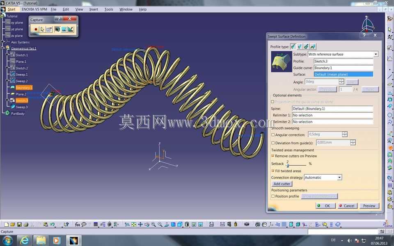Viewport: 394px width, 246px height.
Task: Select Plane.2 in the specification tree
Action: [x=21, y=94]
